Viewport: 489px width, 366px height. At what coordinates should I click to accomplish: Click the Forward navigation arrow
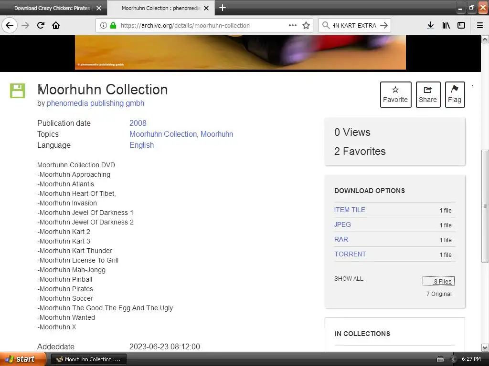25,25
